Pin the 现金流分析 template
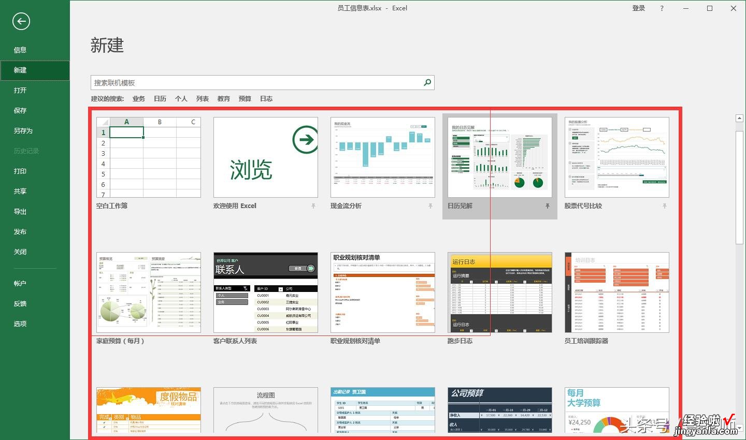 click(431, 206)
